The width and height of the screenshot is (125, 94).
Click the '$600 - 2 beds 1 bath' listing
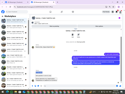[x=41, y=24]
